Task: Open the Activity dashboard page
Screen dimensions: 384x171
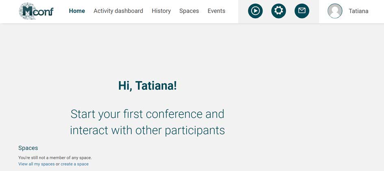Action: tap(118, 11)
